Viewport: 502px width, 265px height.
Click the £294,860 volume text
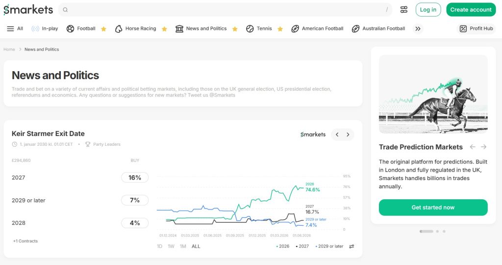click(x=21, y=160)
